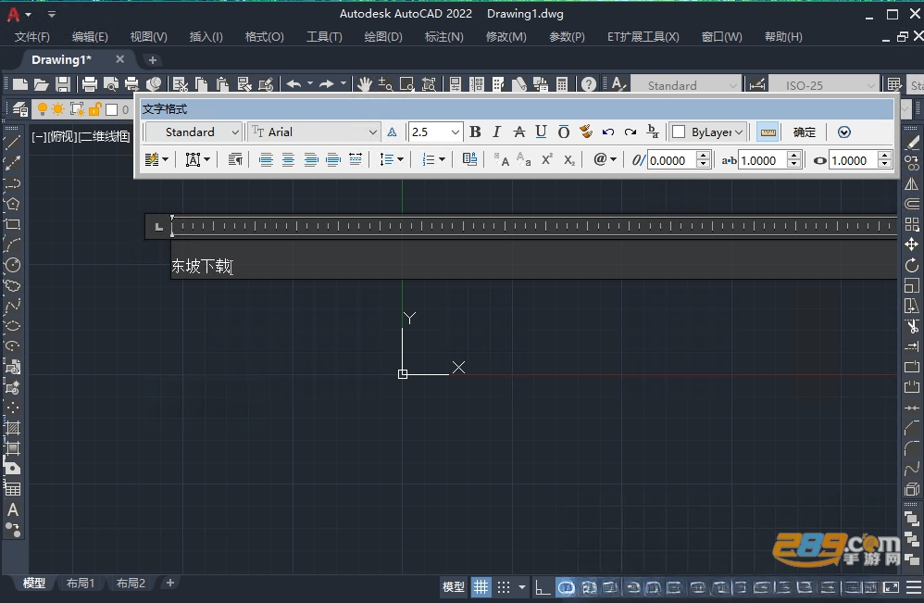Image resolution: width=924 pixels, height=603 pixels.
Task: Select the Rotate tool in the modify toolbar
Action: [912, 265]
